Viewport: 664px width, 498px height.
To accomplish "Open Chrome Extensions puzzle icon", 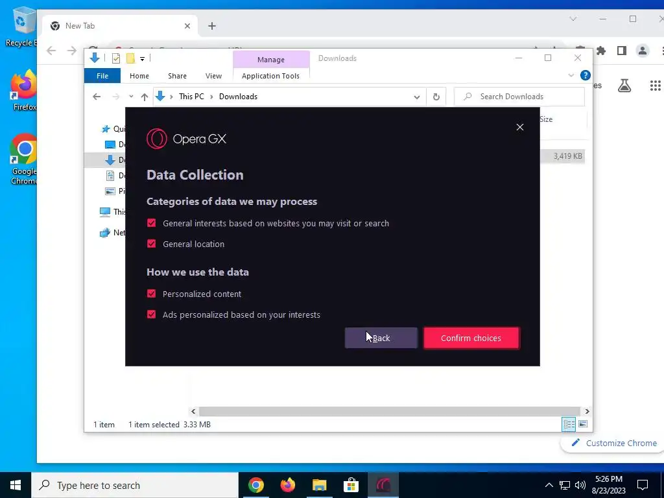I will click(x=601, y=51).
